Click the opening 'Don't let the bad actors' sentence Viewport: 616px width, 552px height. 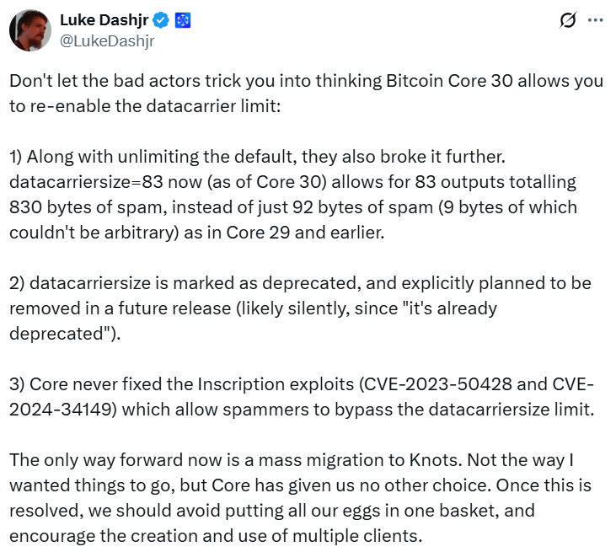point(307,94)
